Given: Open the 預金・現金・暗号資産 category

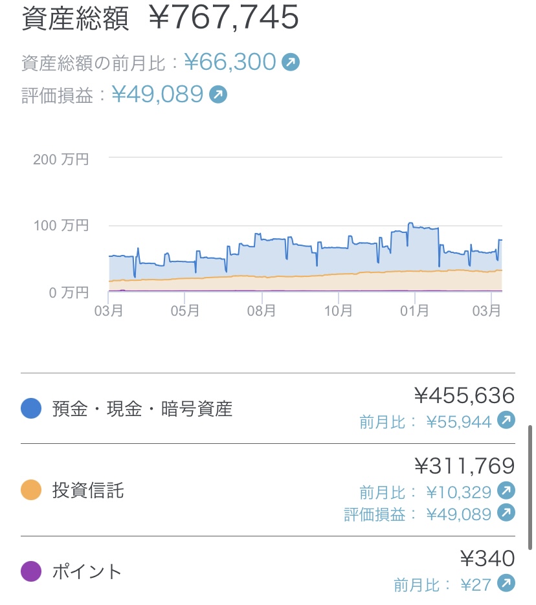Looking at the screenshot, I should coord(142,409).
